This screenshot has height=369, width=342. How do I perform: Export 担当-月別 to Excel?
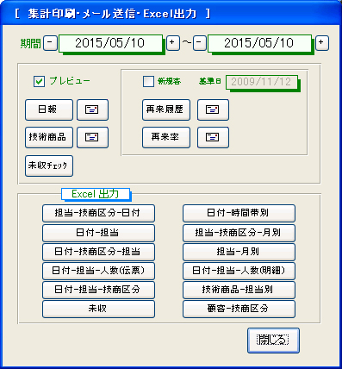pyautogui.click(x=239, y=252)
